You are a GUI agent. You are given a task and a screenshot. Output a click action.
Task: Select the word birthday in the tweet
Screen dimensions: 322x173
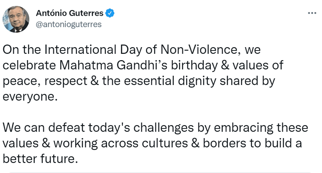194,65
